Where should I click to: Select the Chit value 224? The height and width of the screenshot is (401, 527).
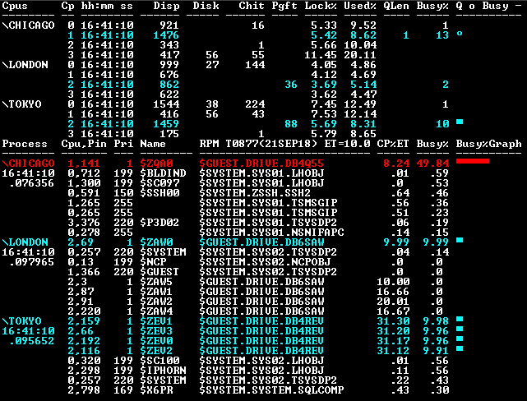(x=255, y=104)
